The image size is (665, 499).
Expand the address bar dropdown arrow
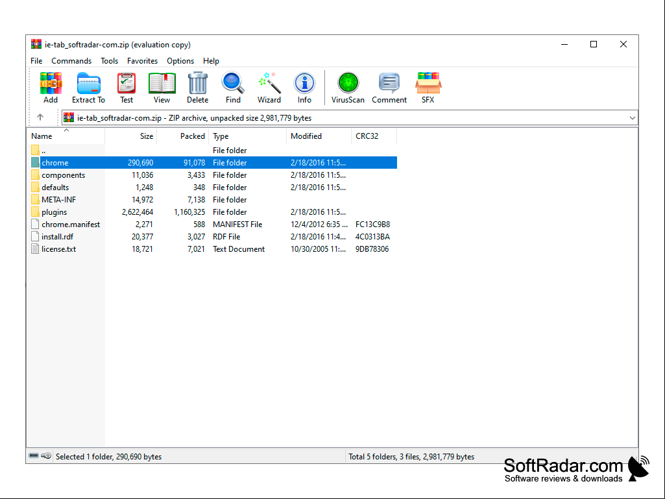pyautogui.click(x=632, y=118)
